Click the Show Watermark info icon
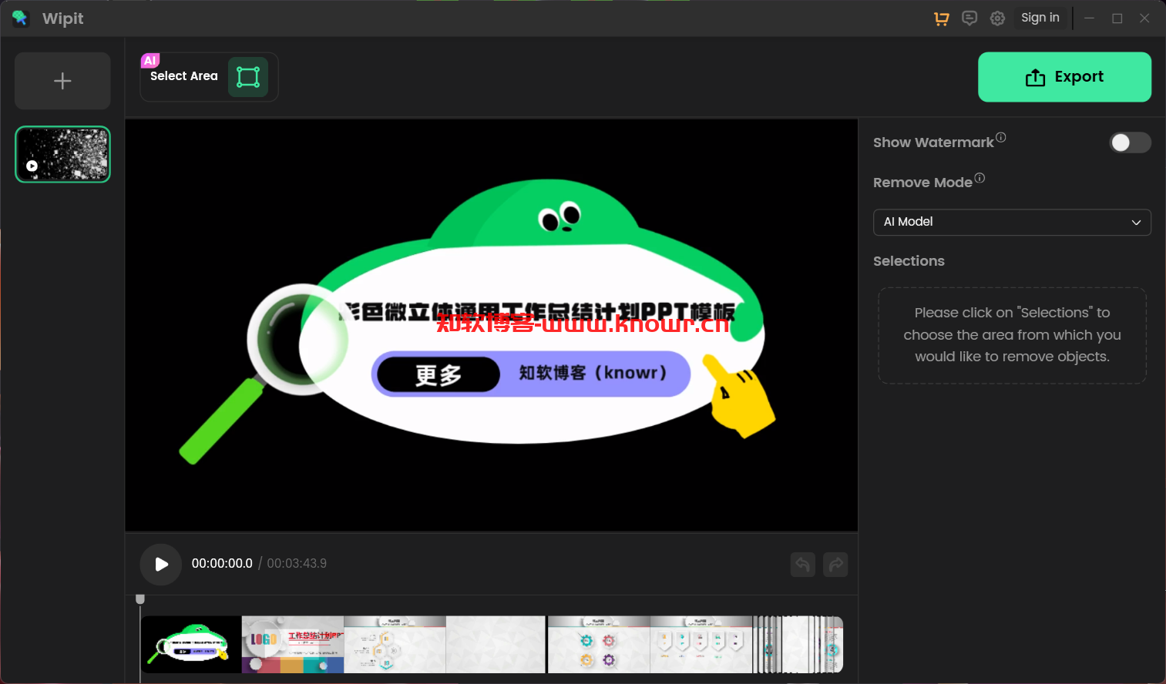The width and height of the screenshot is (1166, 684). pyautogui.click(x=1001, y=137)
